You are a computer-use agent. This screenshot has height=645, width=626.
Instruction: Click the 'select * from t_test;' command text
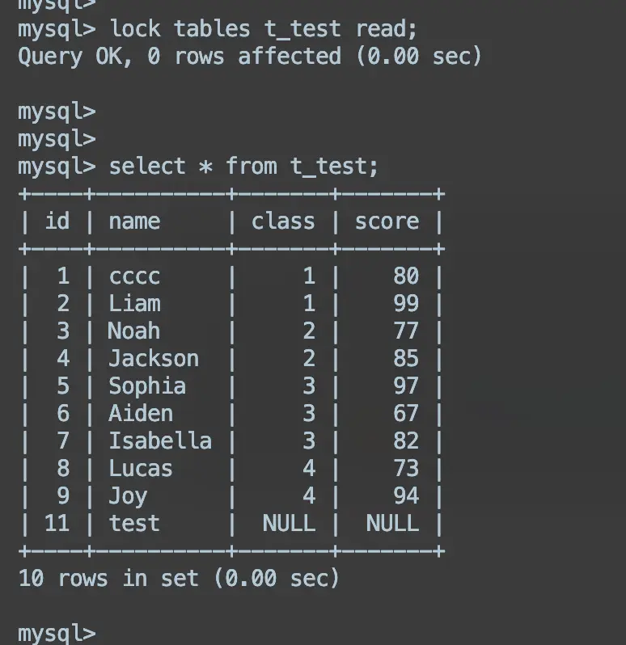(243, 167)
